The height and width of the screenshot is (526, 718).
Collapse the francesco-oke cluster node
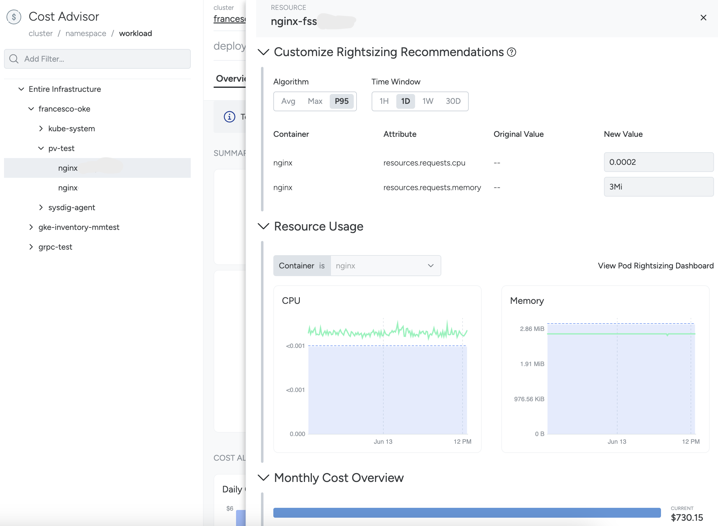[x=31, y=109]
